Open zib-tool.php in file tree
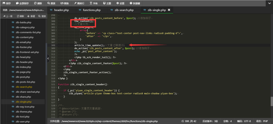 coord(23,117)
